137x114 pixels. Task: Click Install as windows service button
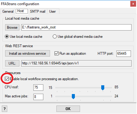pos(28,54)
